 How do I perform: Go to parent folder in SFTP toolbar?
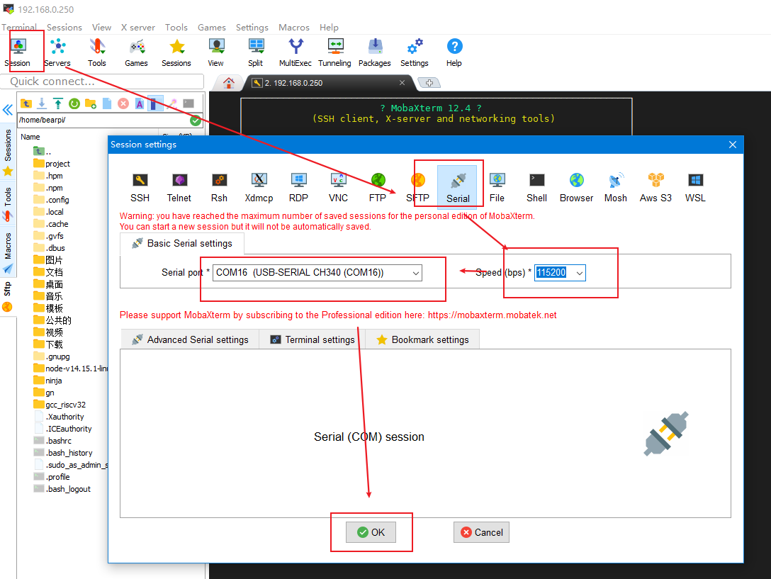coord(26,103)
